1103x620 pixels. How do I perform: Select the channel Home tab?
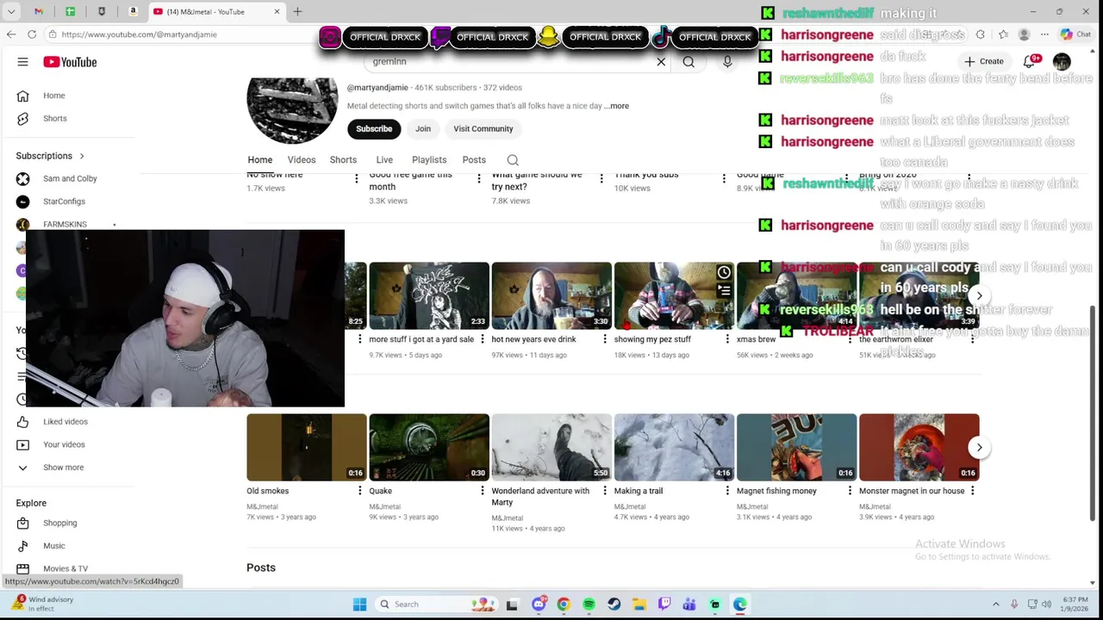pos(260,160)
